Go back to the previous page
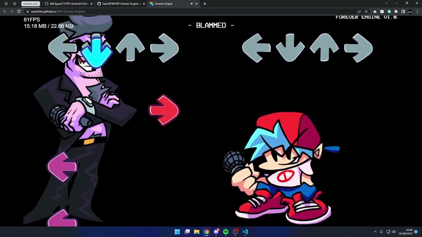This screenshot has width=422, height=237. pos(5,12)
